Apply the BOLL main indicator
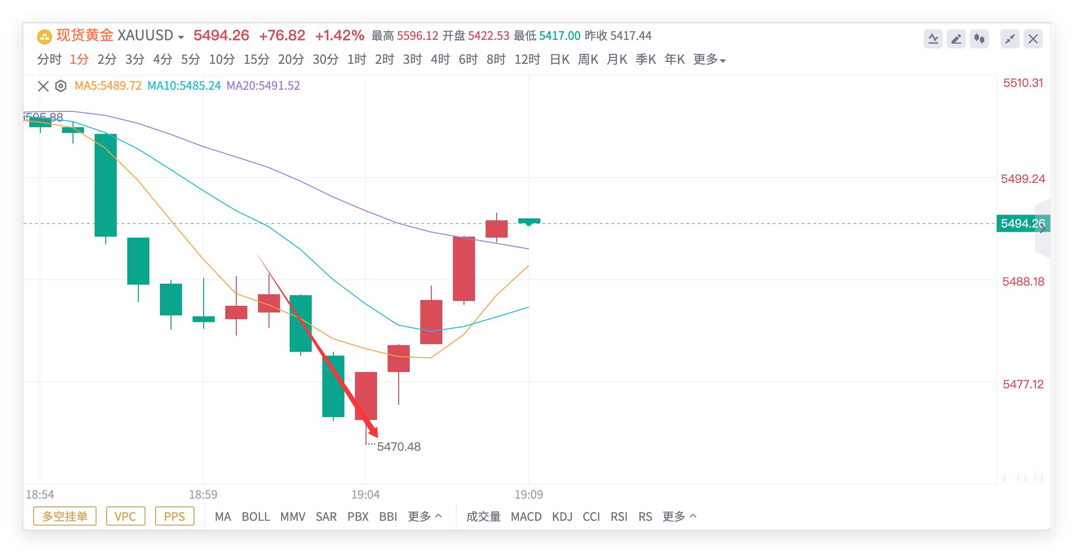The width and height of the screenshot is (1074, 552). point(256,516)
